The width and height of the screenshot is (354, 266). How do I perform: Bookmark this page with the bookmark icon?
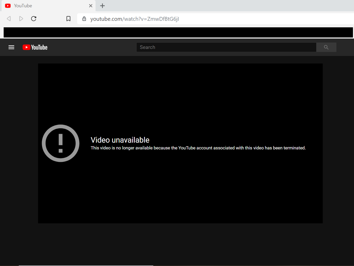click(x=68, y=19)
